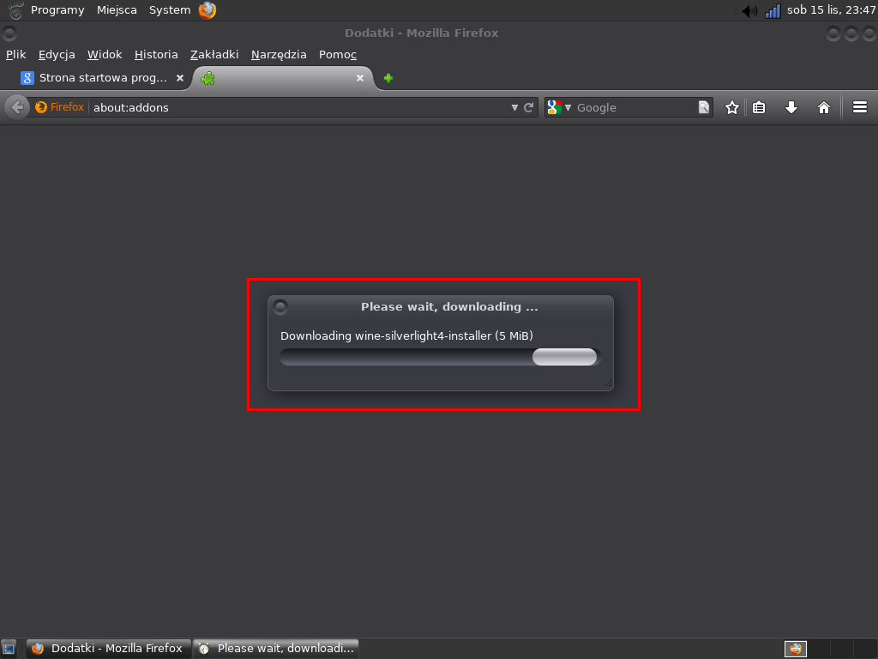Click 'Downloading wine-silverlight4-installer (5 MiB)' text
878x659 pixels.
406,336
